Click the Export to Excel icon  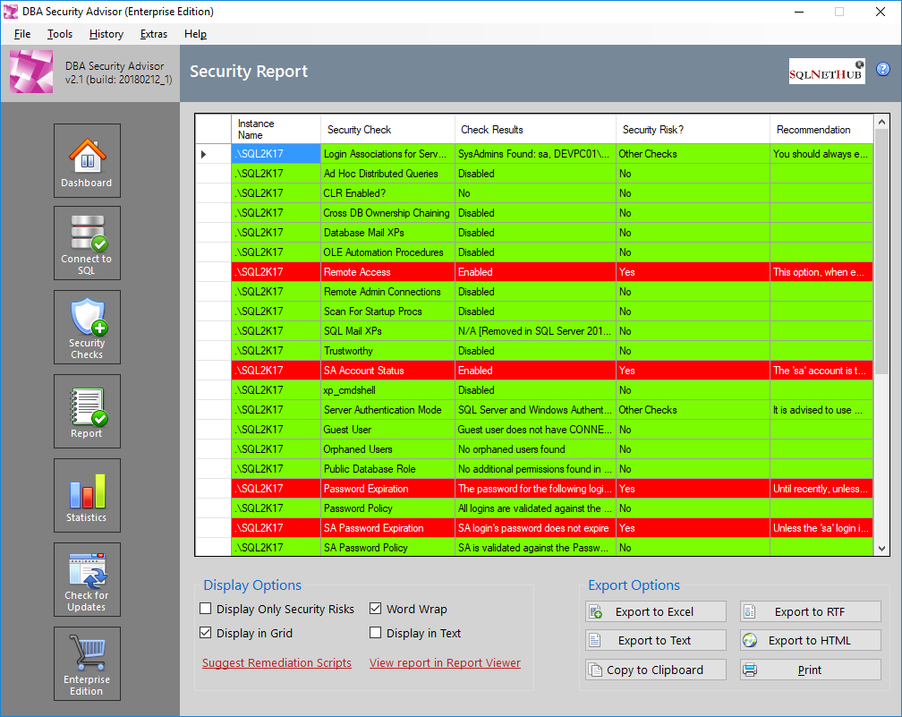(x=596, y=611)
